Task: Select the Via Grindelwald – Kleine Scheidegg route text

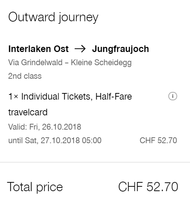Action: tap(70, 63)
